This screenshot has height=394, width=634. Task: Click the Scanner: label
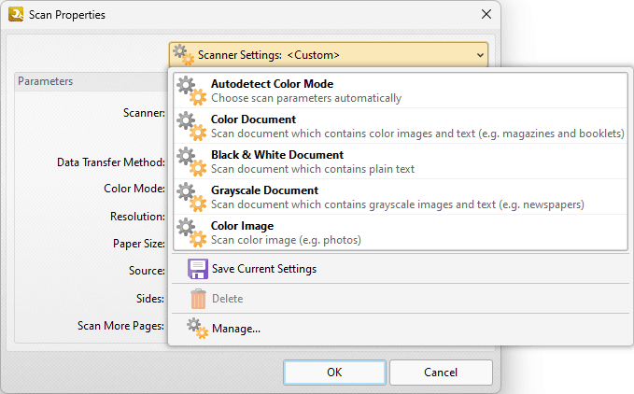click(144, 113)
